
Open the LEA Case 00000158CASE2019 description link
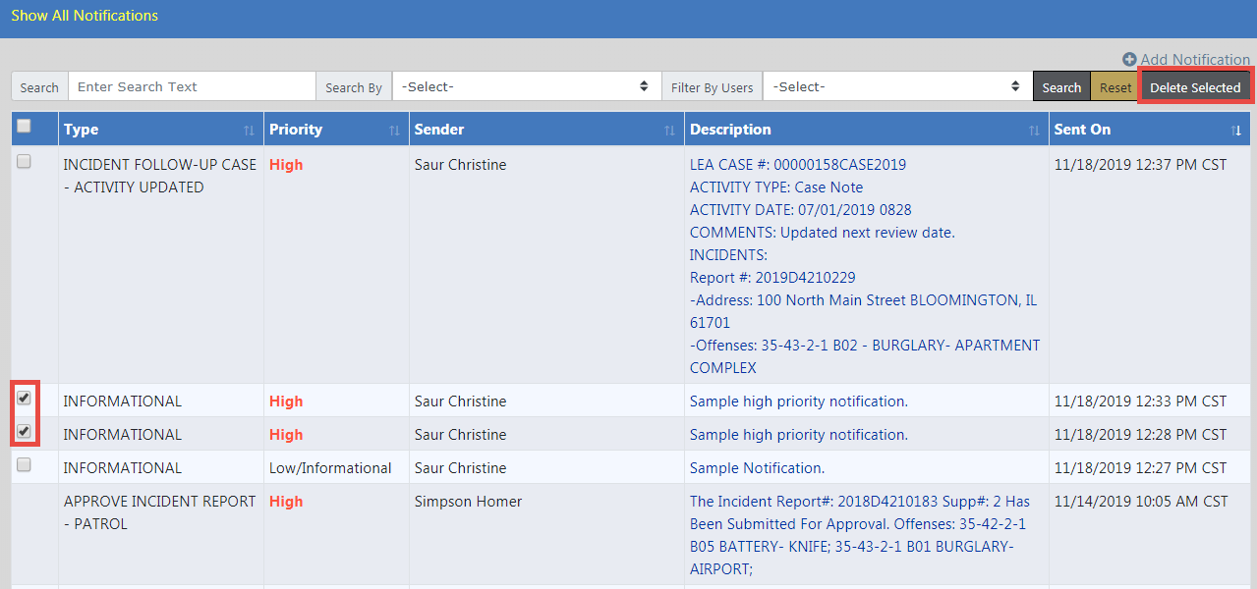click(798, 165)
